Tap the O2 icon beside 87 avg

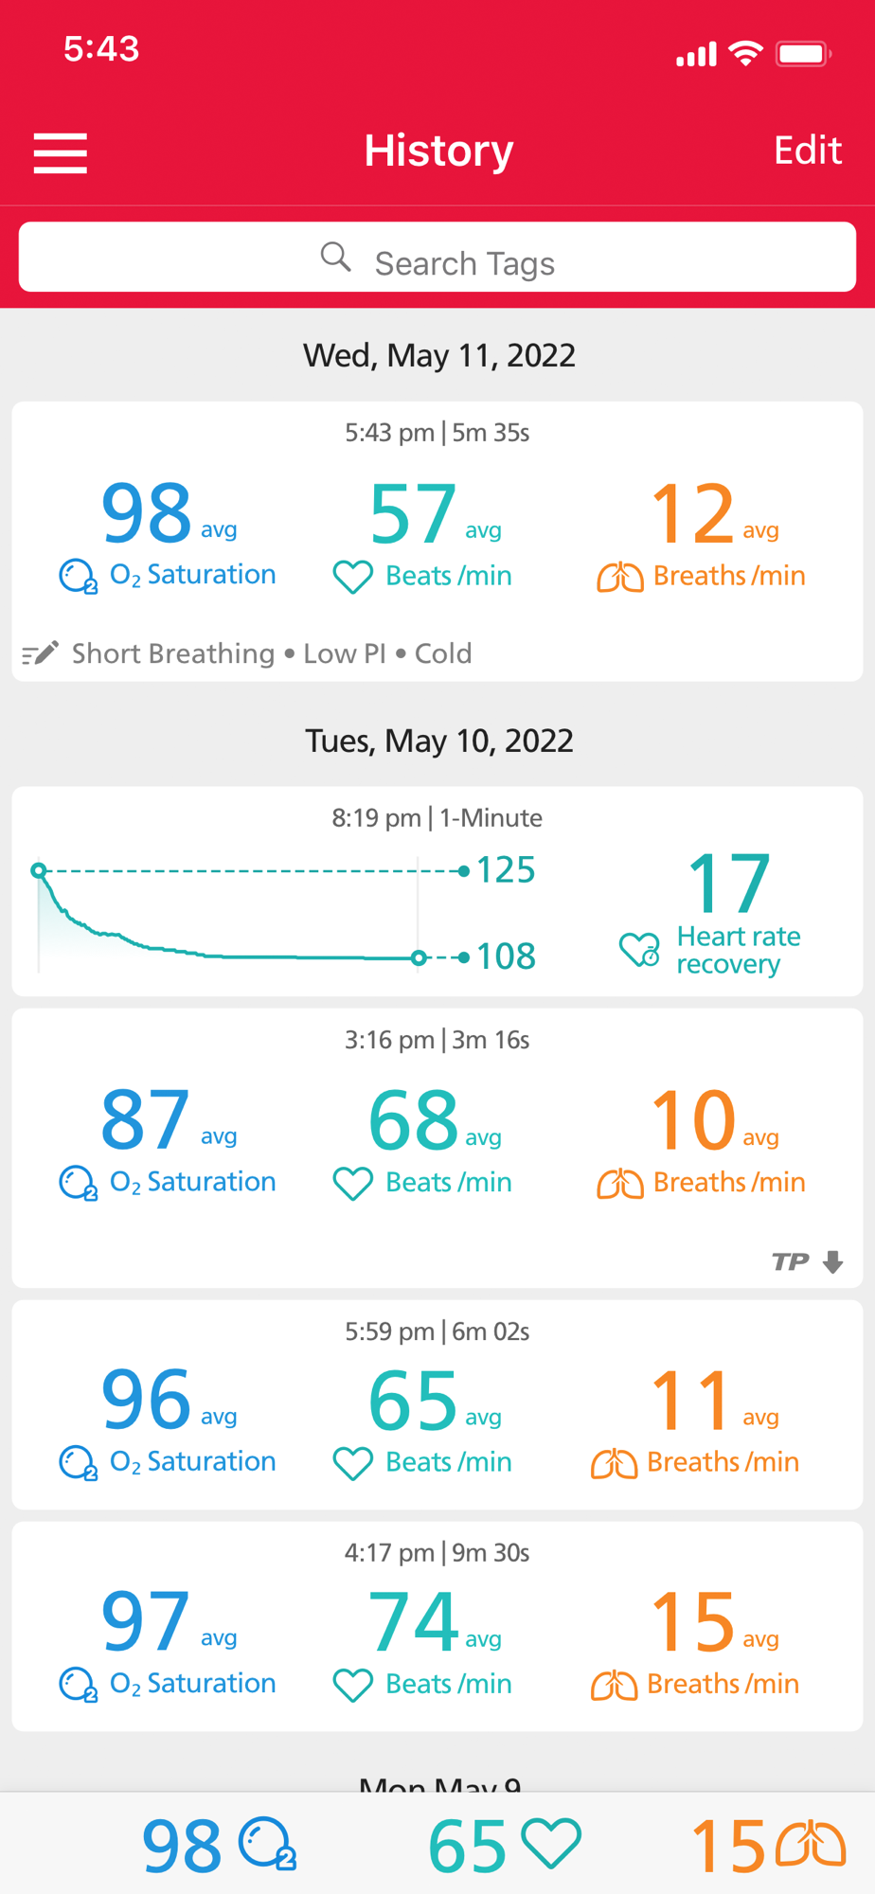tap(78, 1183)
